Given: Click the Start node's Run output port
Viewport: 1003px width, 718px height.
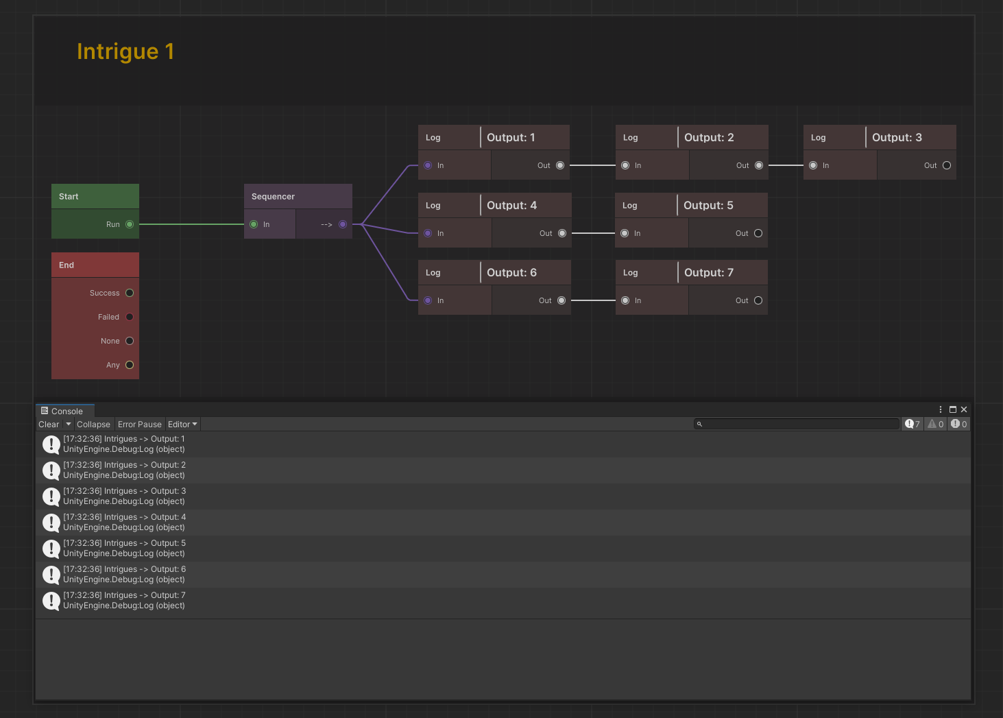Looking at the screenshot, I should (130, 224).
